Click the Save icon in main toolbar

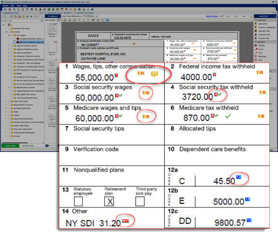click(x=5, y=9)
